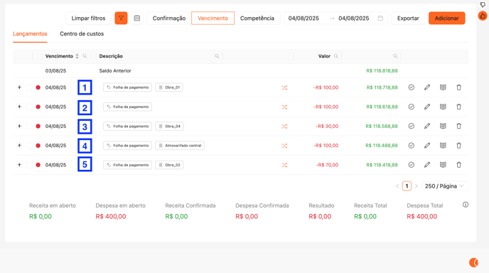Tick the checkbox on the Obra_02 row
The width and height of the screenshot is (489, 273).
pyautogui.click(x=29, y=165)
